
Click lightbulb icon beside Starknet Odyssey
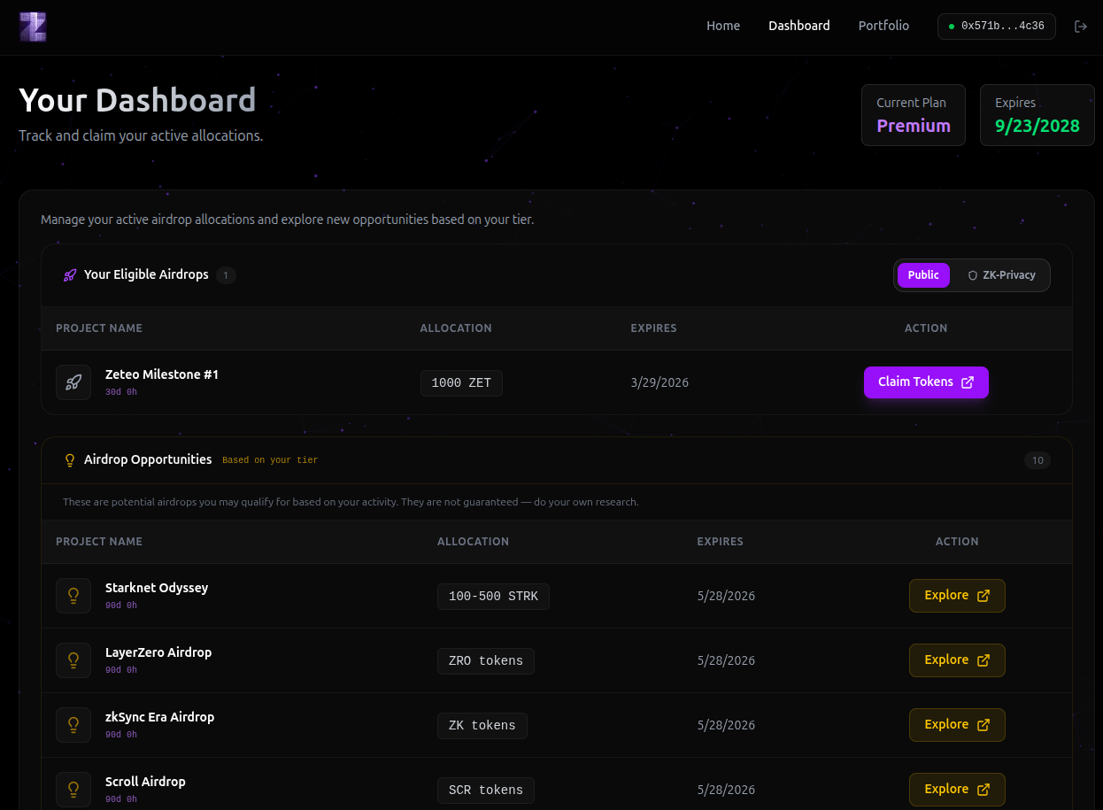coord(73,596)
